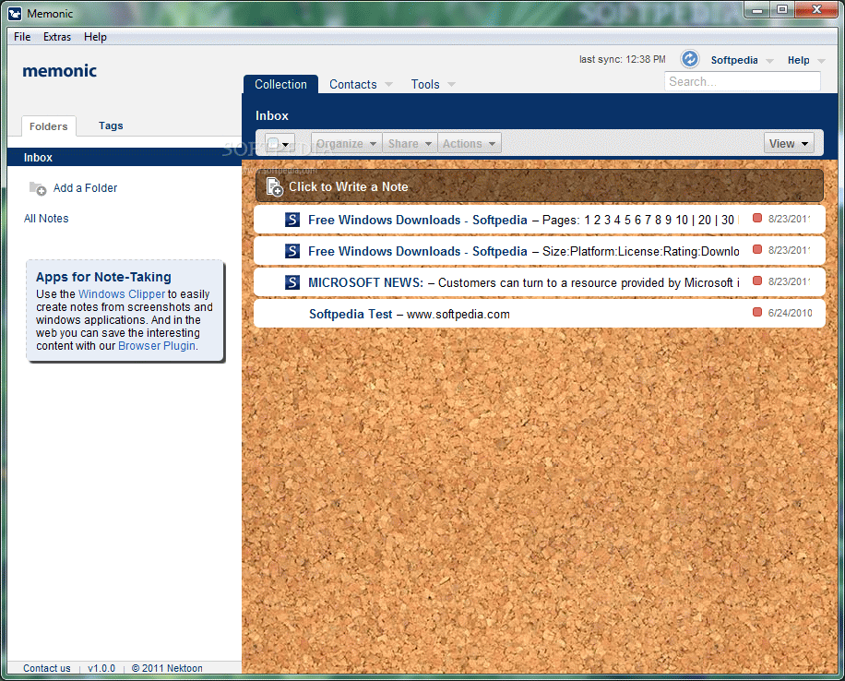Click the Apps for Note-Taking heading
The height and width of the screenshot is (681, 845).
[x=103, y=277]
